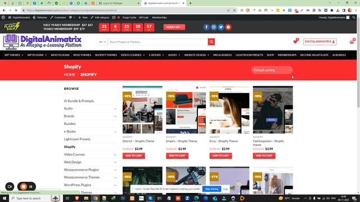Screen dimensions: 360x202
Task: Expand the Audio category
Action: 115,109
